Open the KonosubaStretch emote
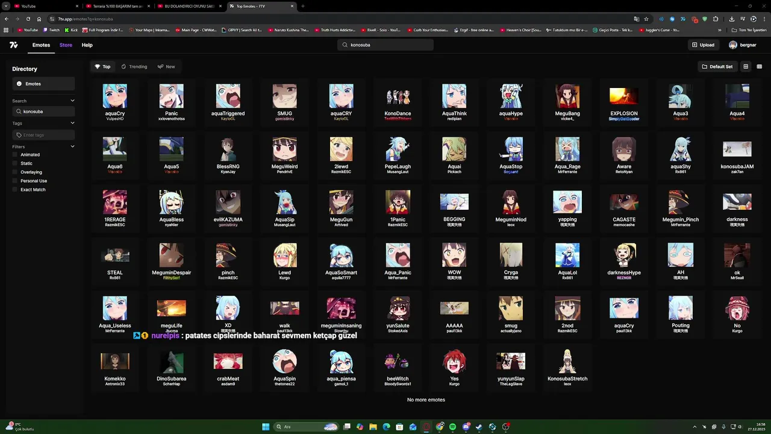Image resolution: width=771 pixels, height=434 pixels. tap(567, 366)
